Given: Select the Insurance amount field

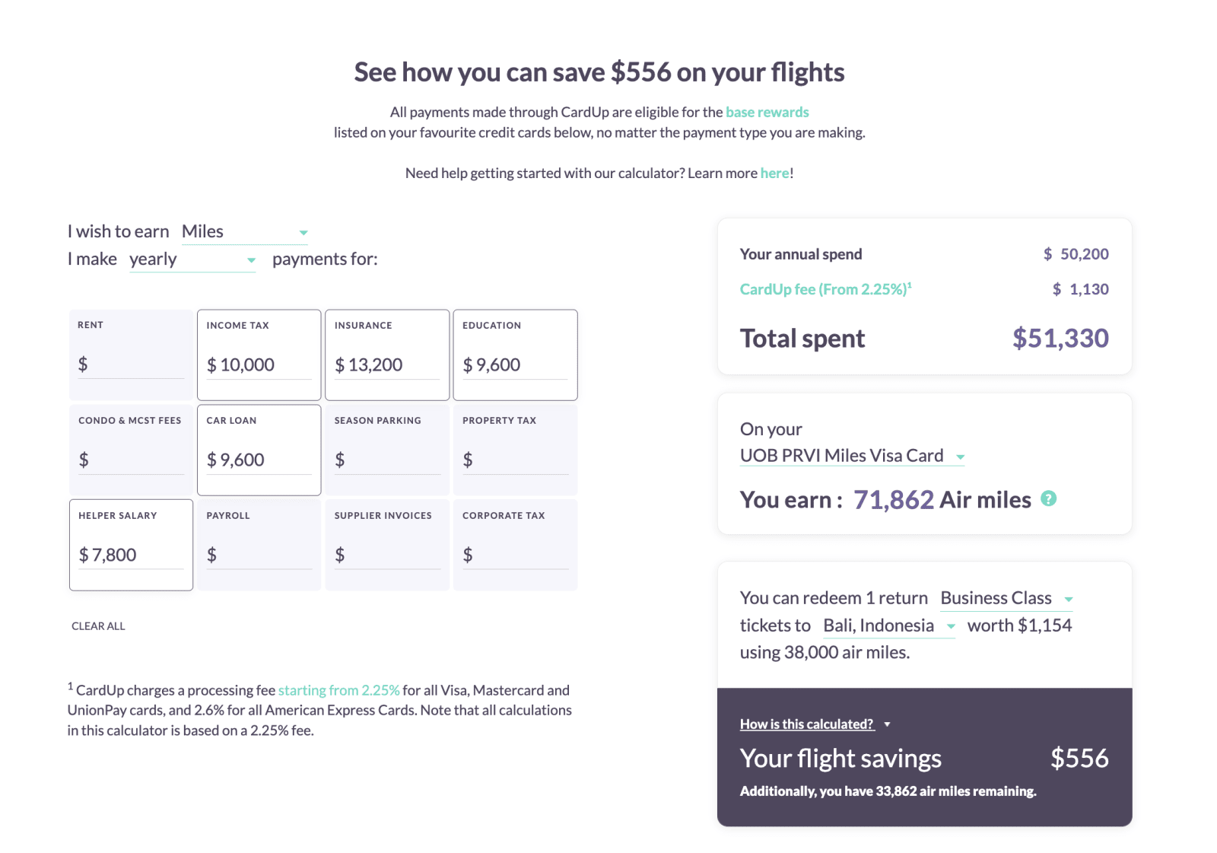Looking at the screenshot, I should pyautogui.click(x=386, y=365).
